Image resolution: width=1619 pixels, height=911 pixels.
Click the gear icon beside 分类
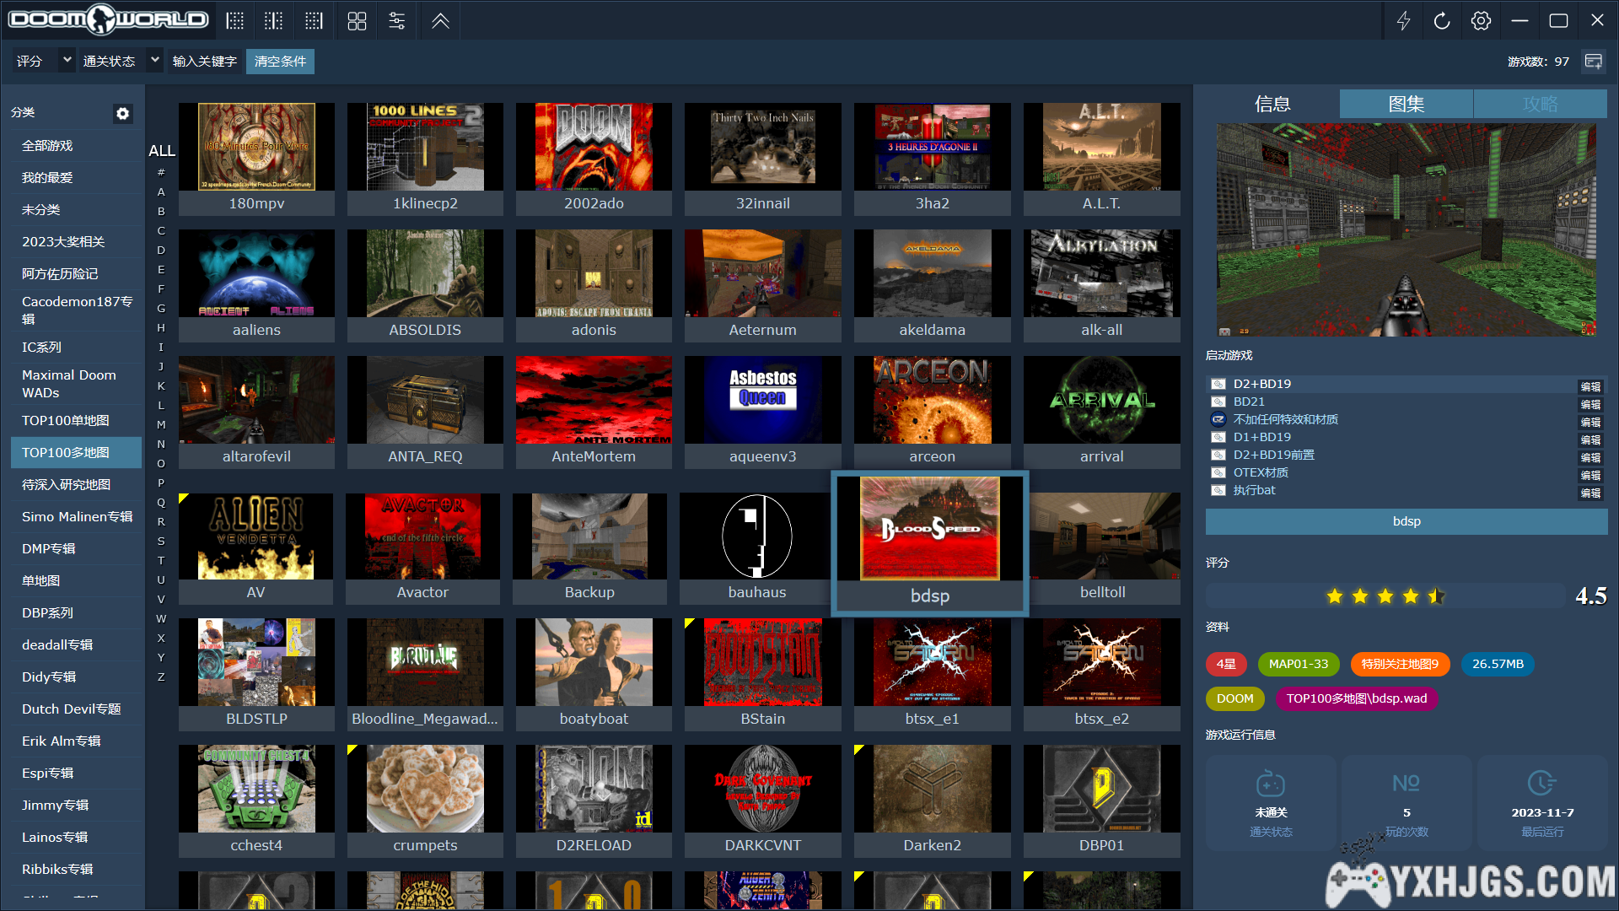coord(123,113)
